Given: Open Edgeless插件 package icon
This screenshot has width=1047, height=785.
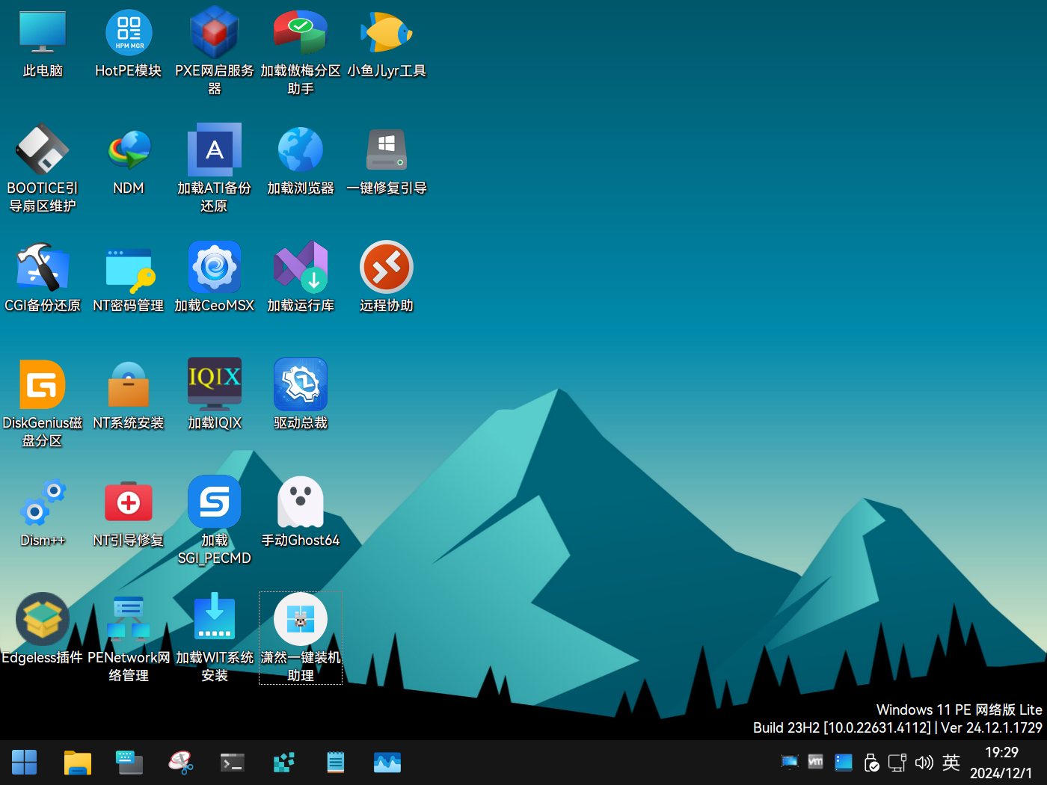Looking at the screenshot, I should tap(43, 630).
